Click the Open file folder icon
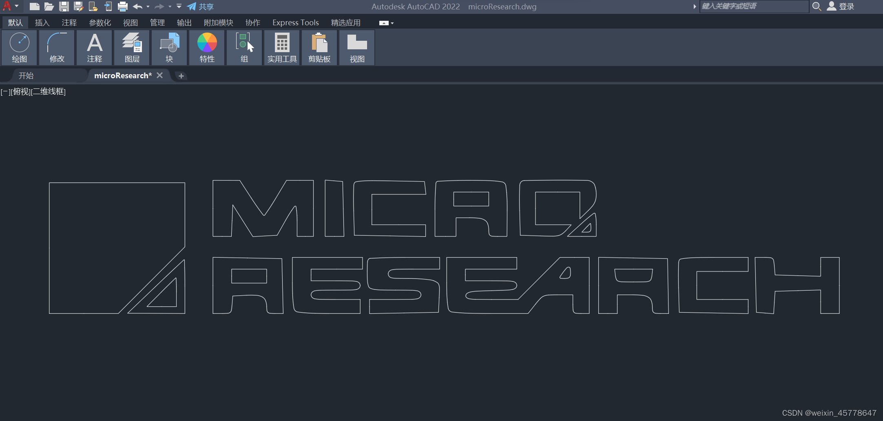Viewport: 883px width, 421px height. pos(49,7)
